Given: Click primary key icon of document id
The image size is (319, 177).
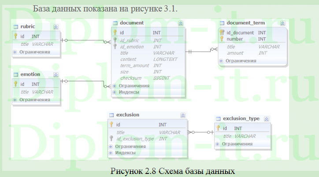Looking at the screenshot, I should [115, 32].
